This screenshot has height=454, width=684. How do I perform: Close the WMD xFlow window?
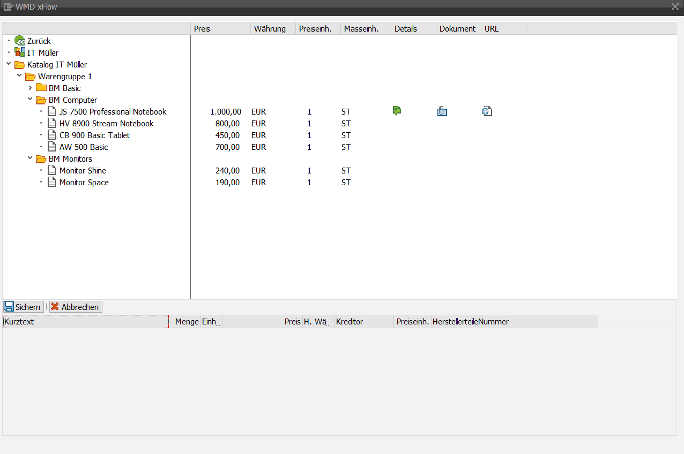[675, 6]
